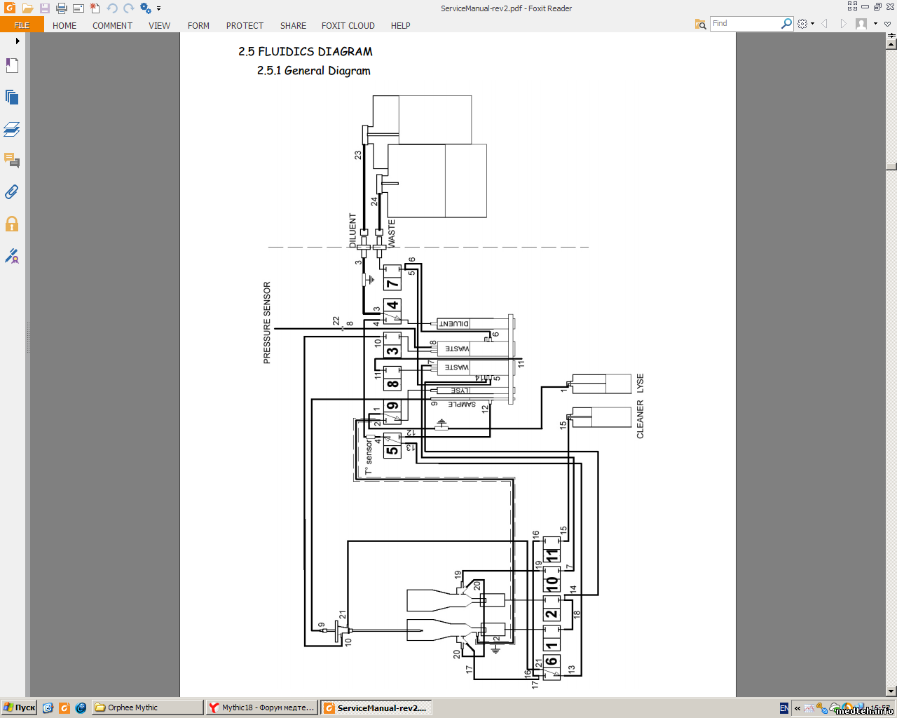
Task: Open the Page Thumbnails panel
Action: (x=12, y=97)
